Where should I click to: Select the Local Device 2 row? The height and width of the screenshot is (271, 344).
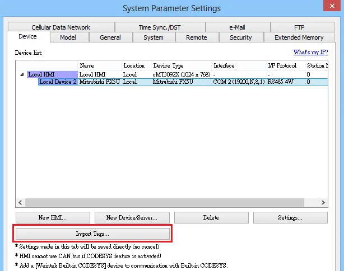[183, 82]
